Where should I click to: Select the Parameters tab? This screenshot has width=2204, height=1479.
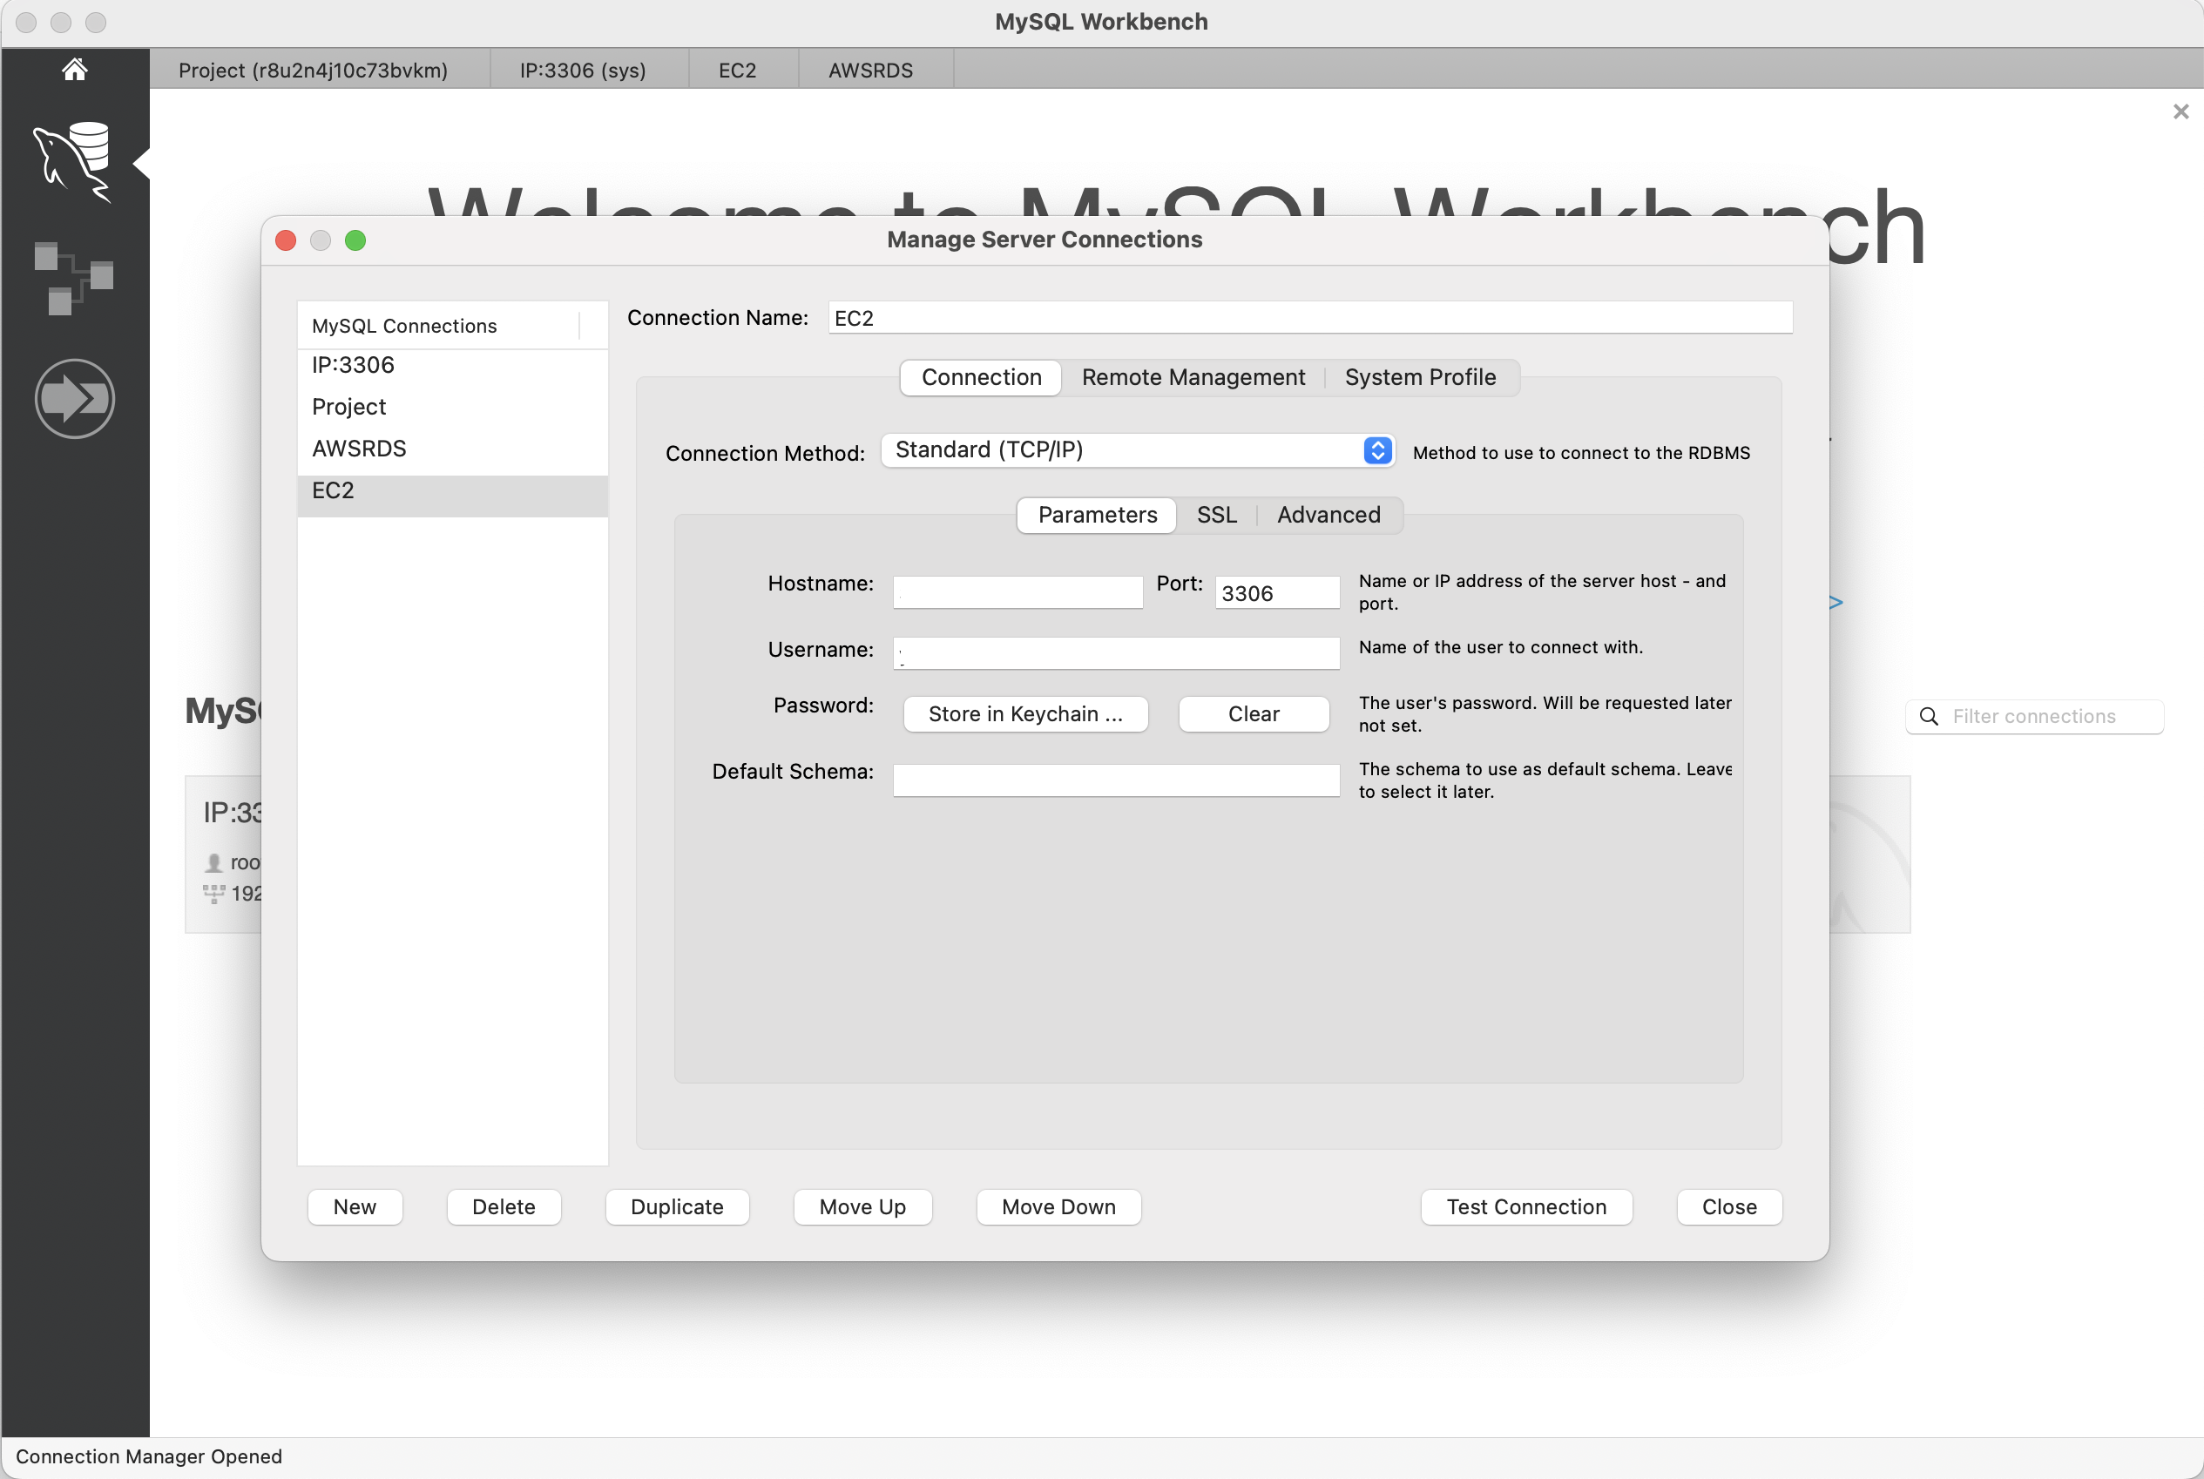(1097, 515)
